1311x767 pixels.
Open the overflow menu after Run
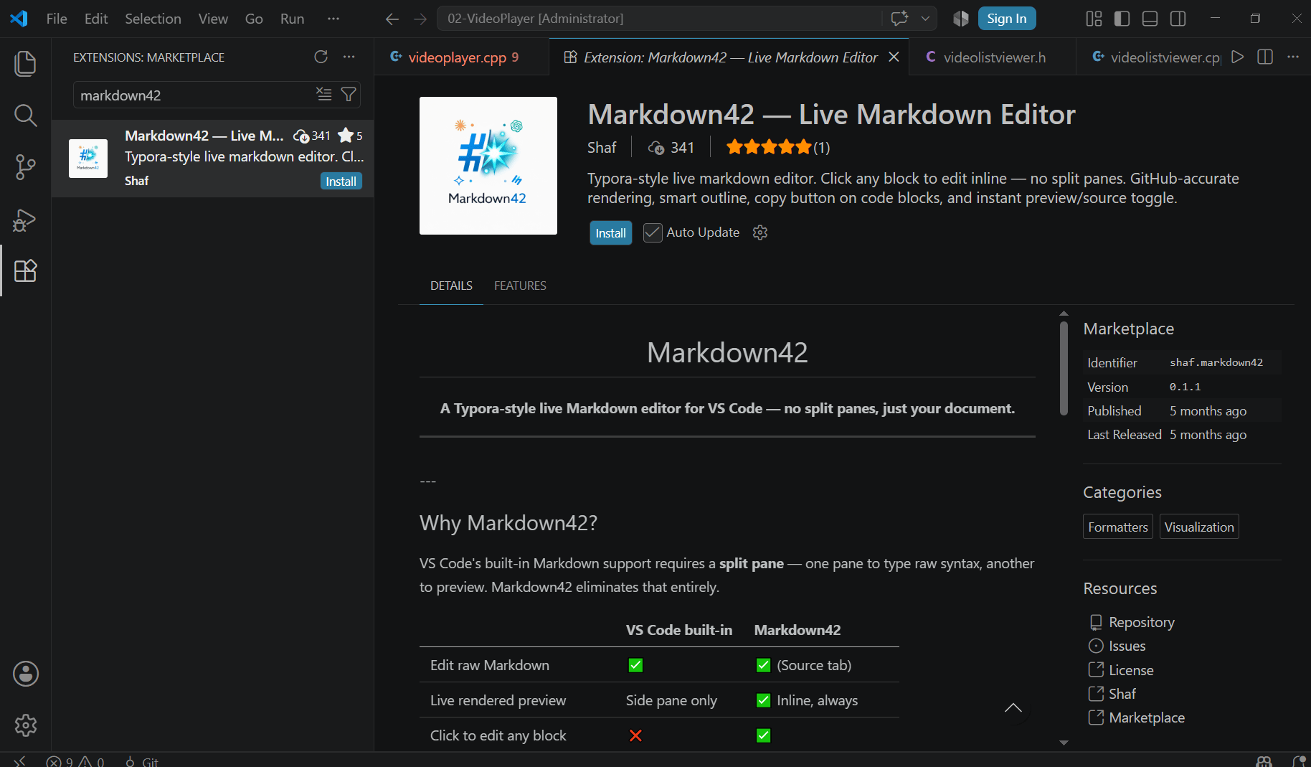click(333, 19)
